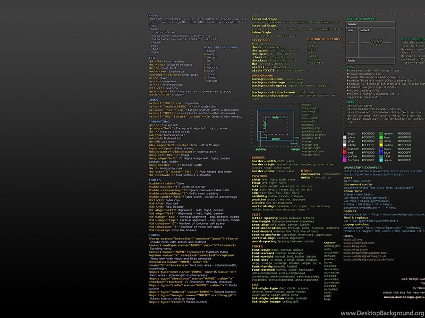
Task: Select the red color swatch
Action: (345, 153)
